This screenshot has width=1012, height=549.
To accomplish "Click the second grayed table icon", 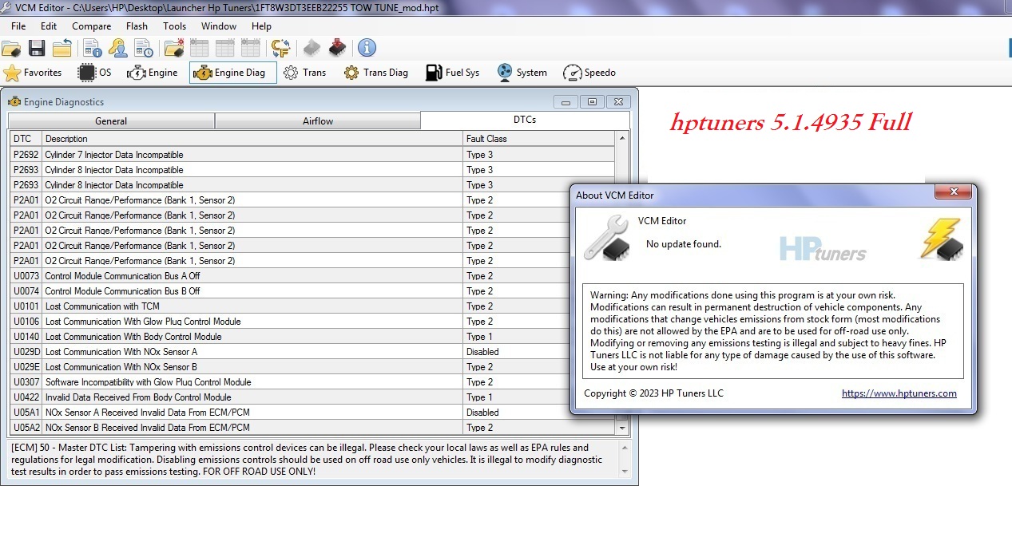I will pos(225,48).
